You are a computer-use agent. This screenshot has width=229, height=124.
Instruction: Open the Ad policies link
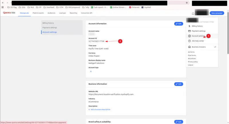(x=192, y=59)
